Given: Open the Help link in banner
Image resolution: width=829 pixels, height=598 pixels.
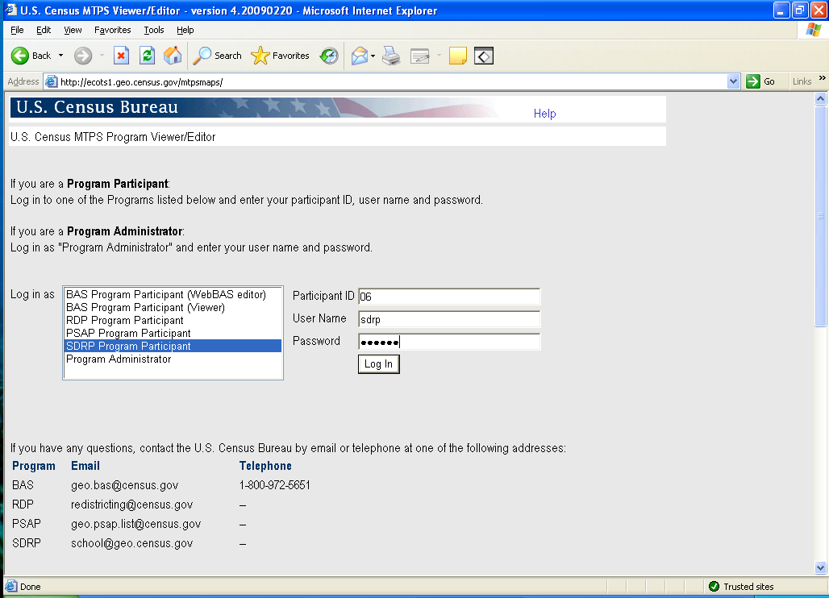Looking at the screenshot, I should pyautogui.click(x=544, y=114).
